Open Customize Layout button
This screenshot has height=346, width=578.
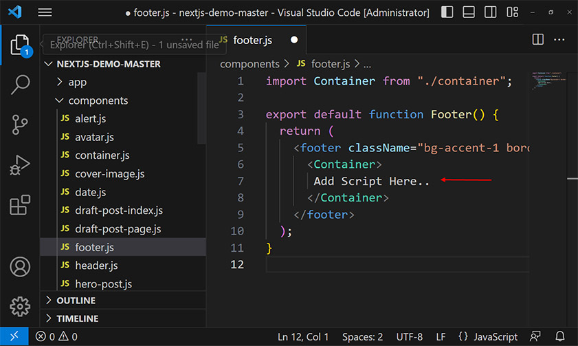coord(513,12)
